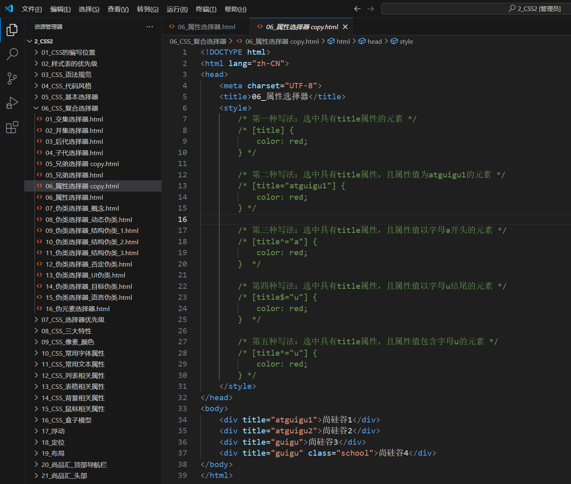Close the 06_属性选择器 copy.html tab
Screen dimensions: 571x484
point(345,27)
